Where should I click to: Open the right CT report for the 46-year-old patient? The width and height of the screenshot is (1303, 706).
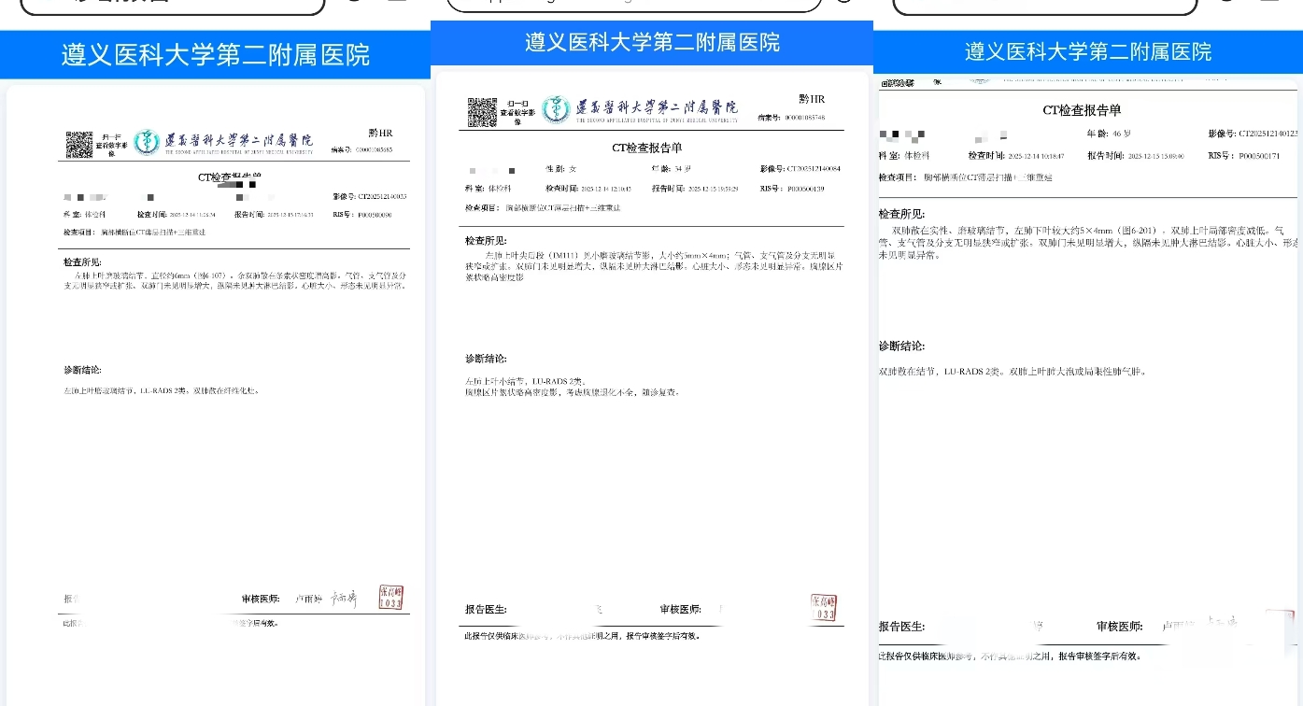(x=1088, y=374)
